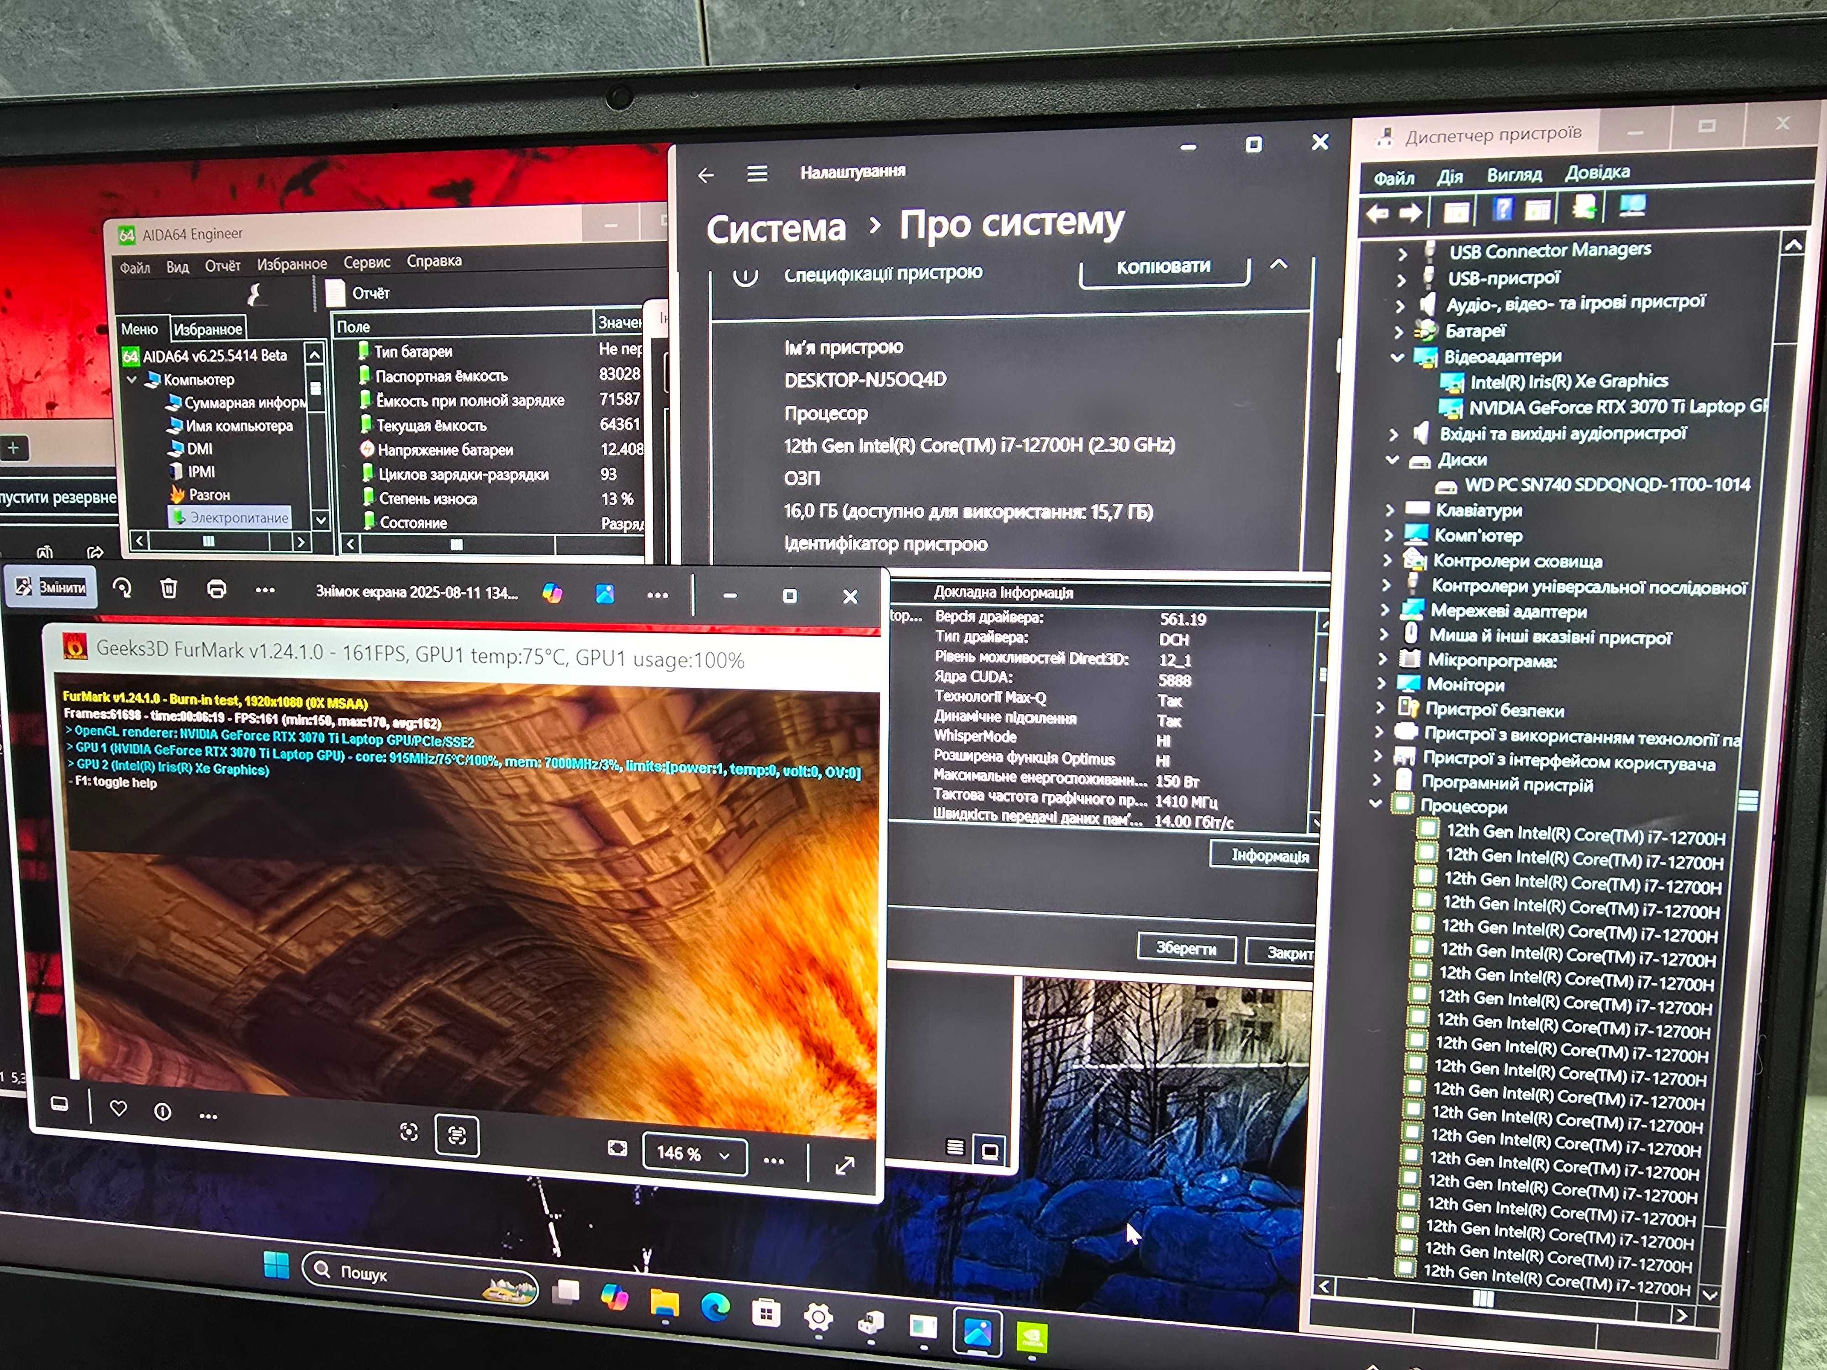Screen dimensions: 1827x1370
Task: Select NVIDIA GeForce RTX 3070 Ti Laptop device
Action: (1617, 407)
